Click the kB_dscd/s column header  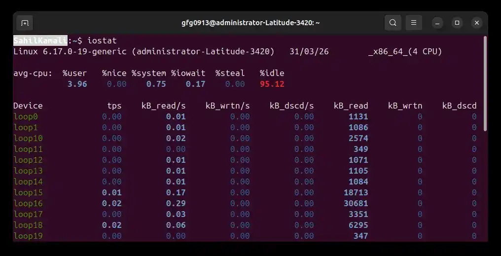click(x=292, y=106)
